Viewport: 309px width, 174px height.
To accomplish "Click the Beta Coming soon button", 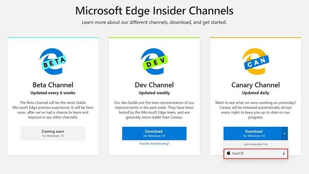I will pyautogui.click(x=53, y=133).
